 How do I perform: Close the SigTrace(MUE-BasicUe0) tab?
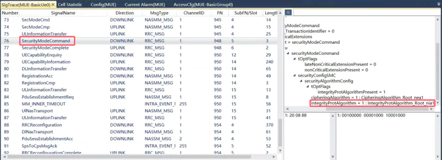[53, 5]
